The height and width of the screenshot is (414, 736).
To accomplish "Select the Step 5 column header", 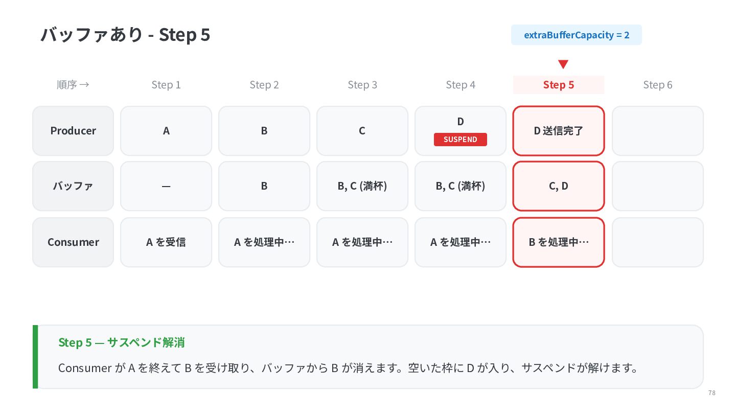I will [x=559, y=85].
